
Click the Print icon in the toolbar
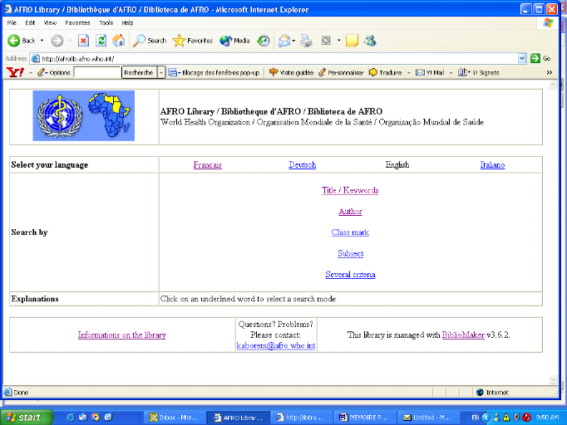pos(306,41)
